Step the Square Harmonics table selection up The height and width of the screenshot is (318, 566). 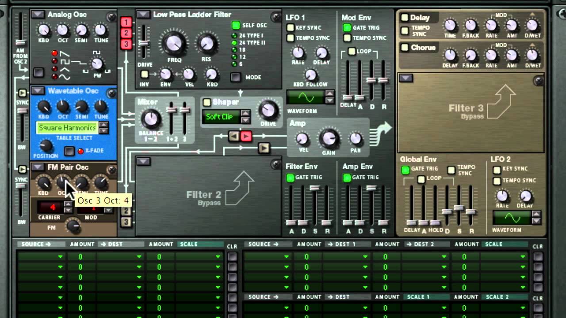103,125
